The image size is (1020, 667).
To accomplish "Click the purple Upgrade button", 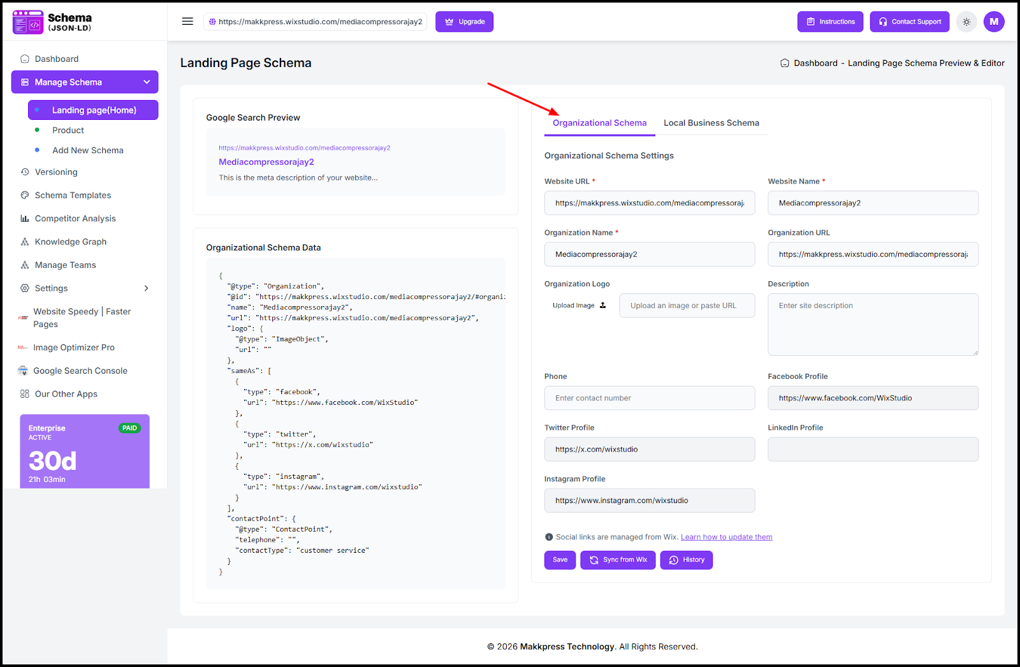I will pyautogui.click(x=464, y=22).
